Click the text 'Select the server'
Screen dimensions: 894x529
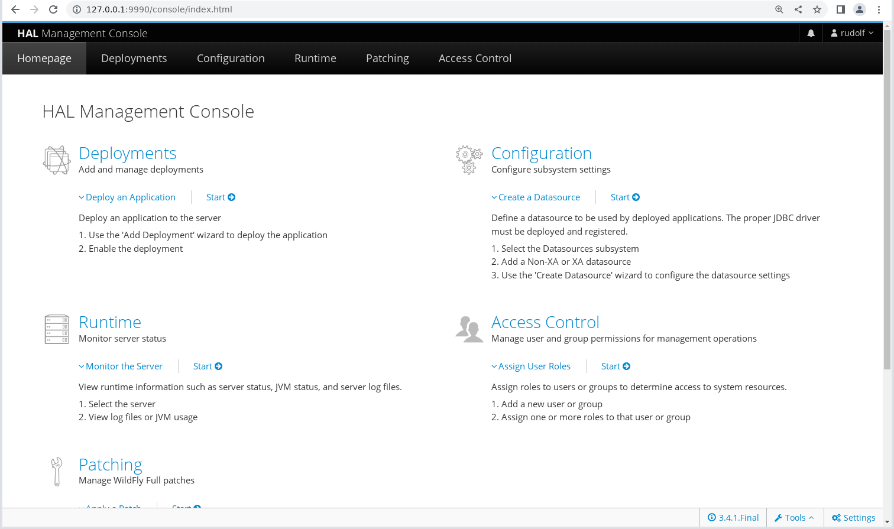pos(122,404)
